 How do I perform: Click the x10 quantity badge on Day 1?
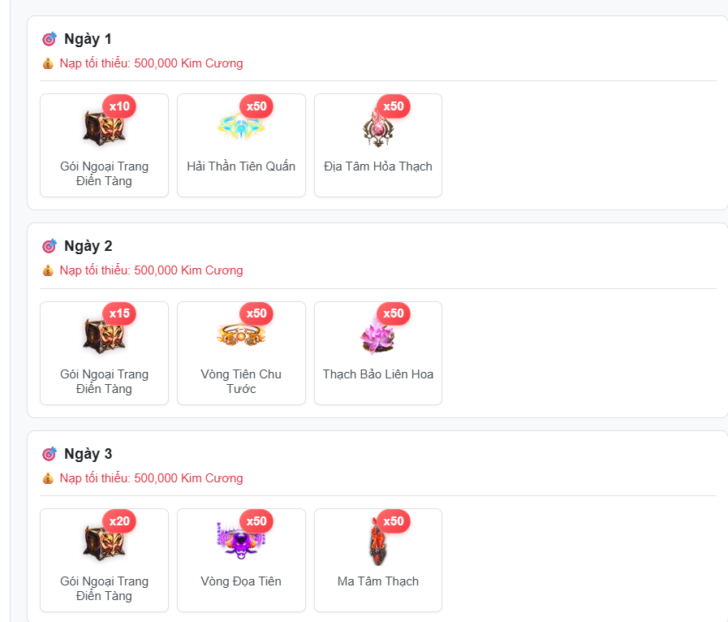coord(119,106)
